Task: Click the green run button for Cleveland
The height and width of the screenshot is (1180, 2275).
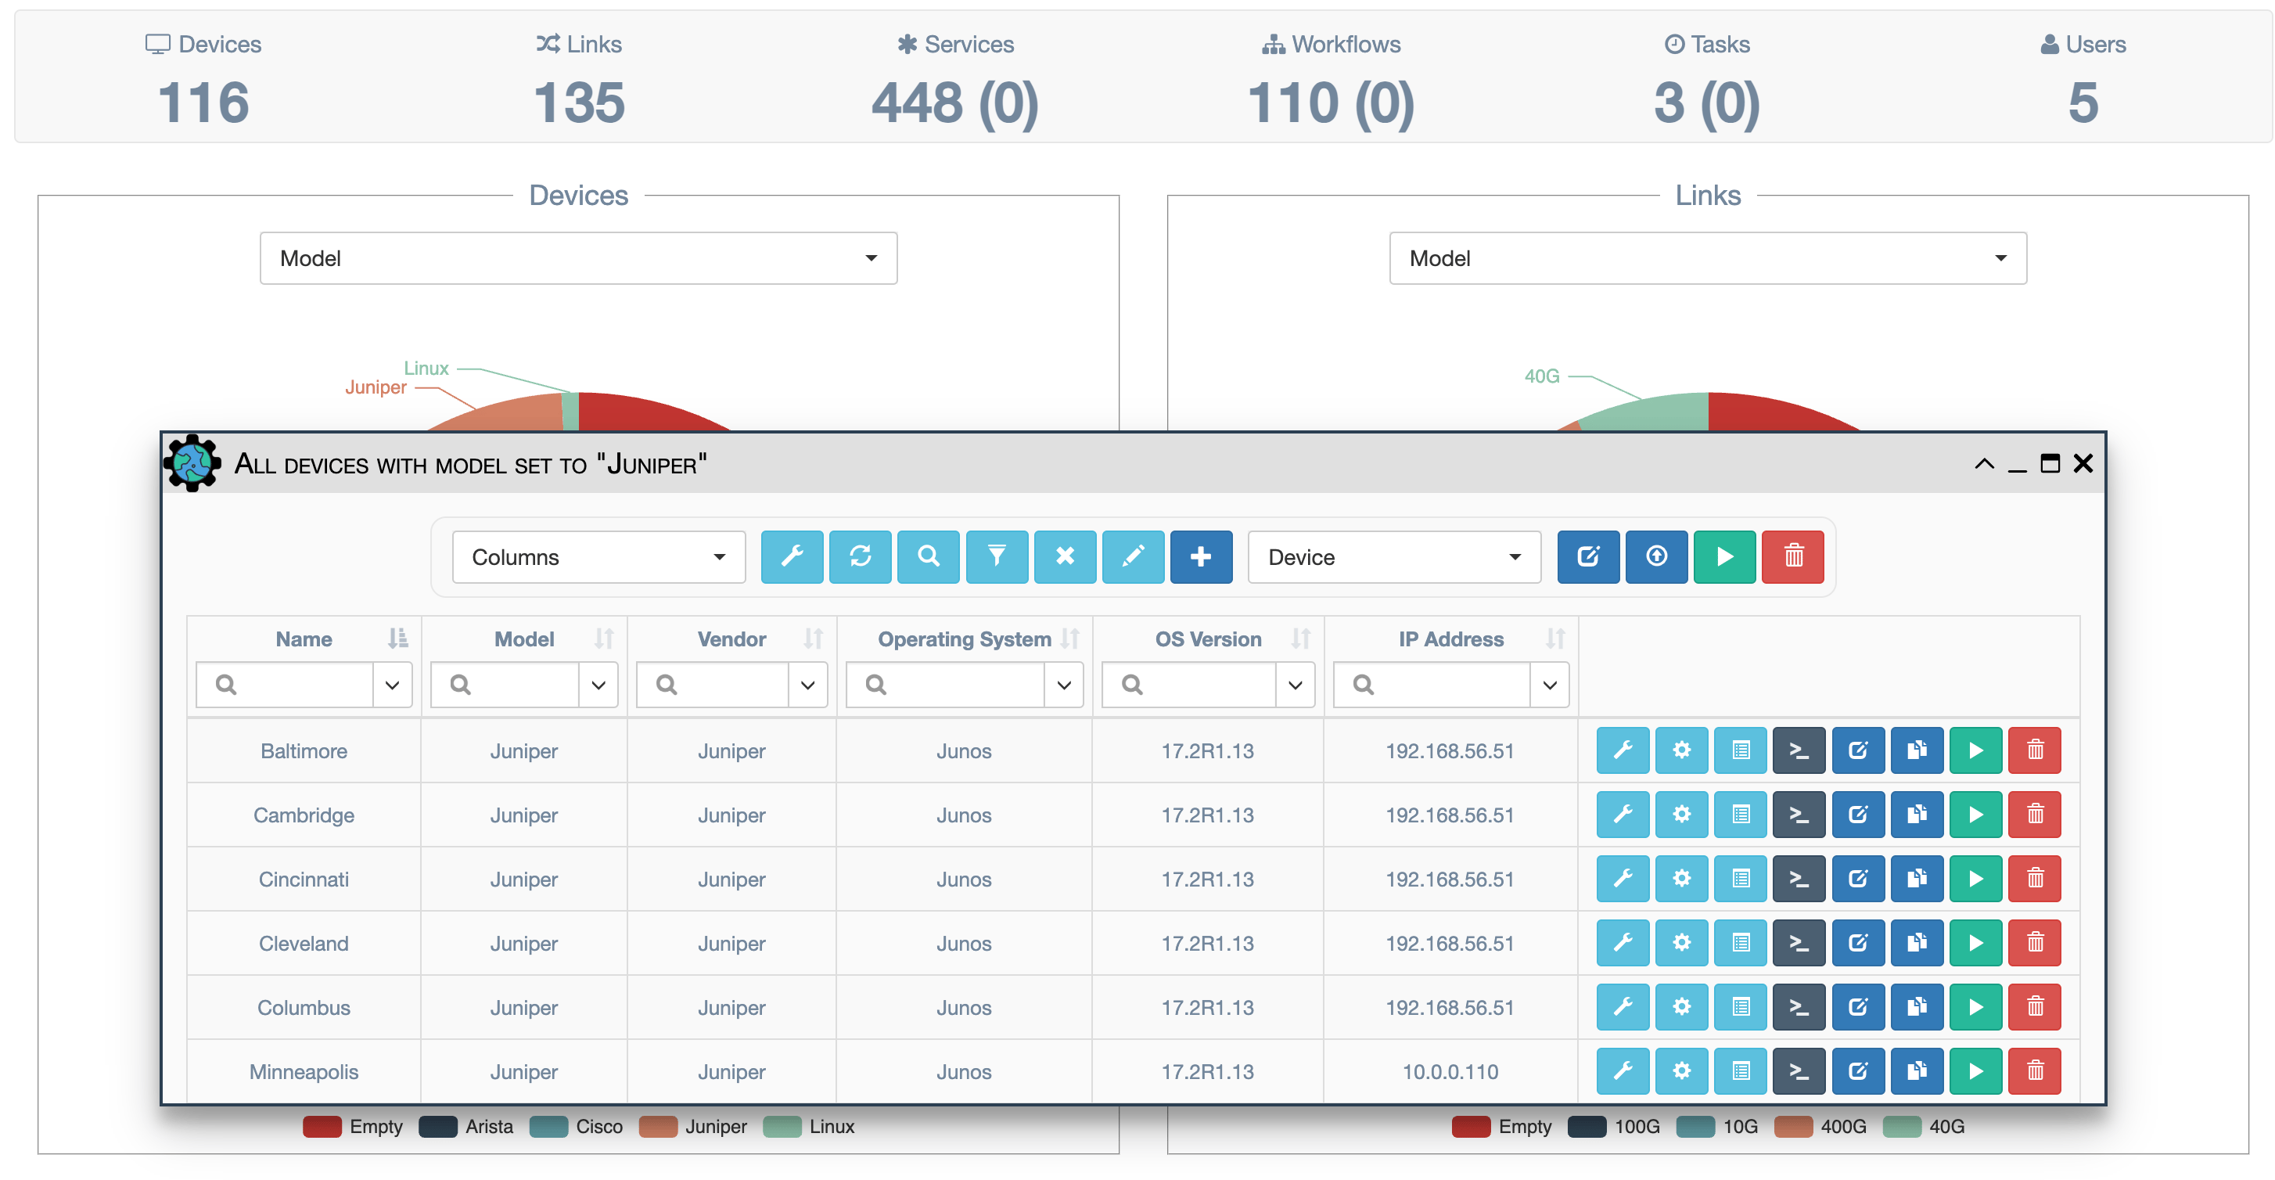Action: pos(1975,943)
